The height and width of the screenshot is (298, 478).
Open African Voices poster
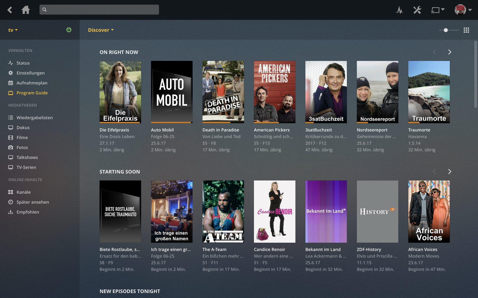coord(429,211)
